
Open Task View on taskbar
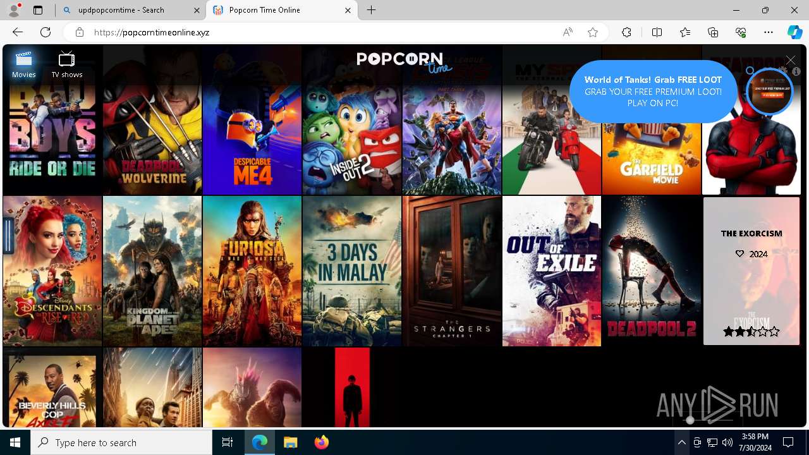tap(228, 442)
